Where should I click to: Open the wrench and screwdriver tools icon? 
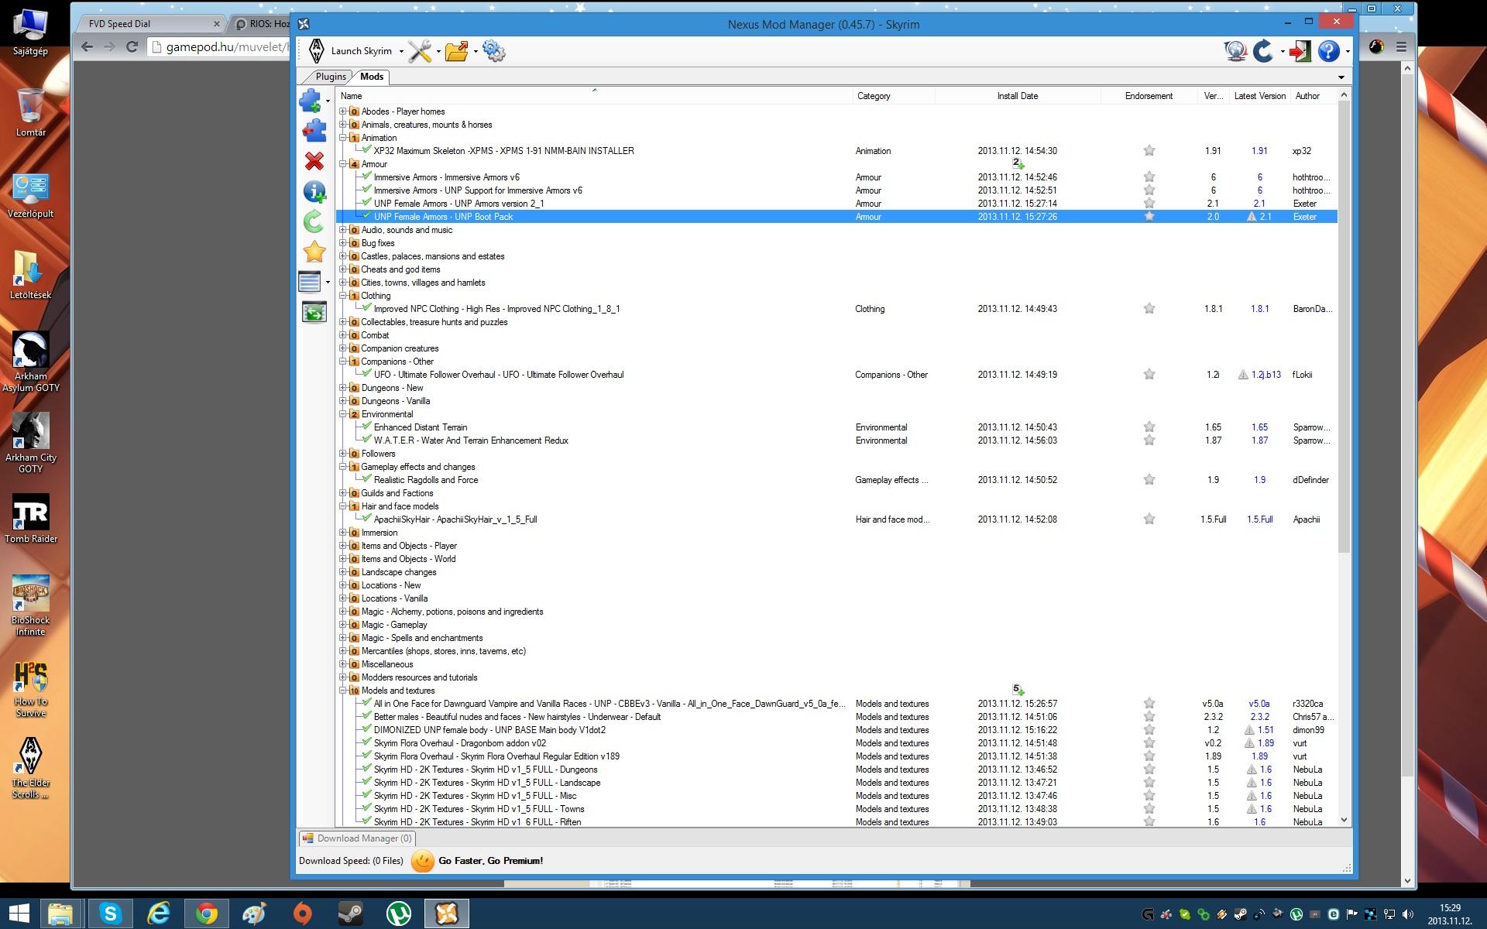tap(420, 51)
